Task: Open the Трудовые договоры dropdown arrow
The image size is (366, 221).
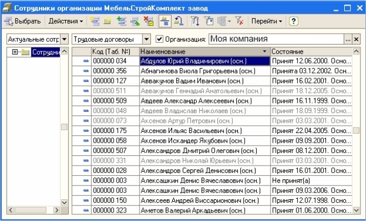Action: tap(146, 39)
